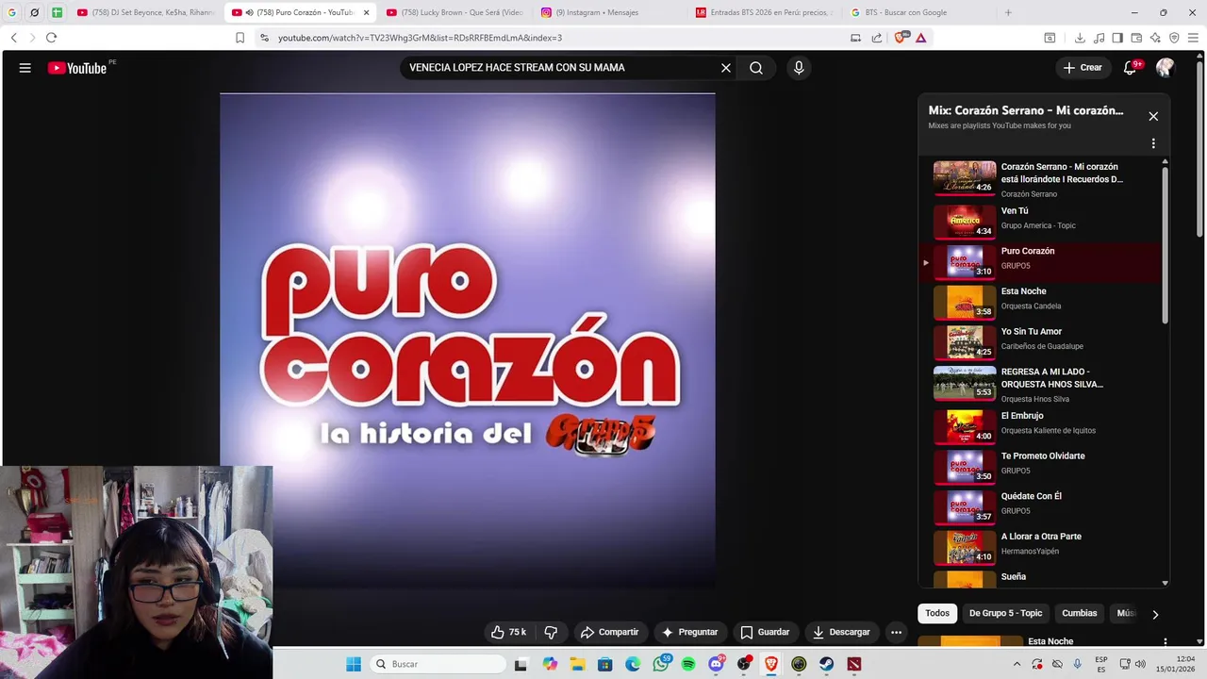Viewport: 1207px width, 679px height.
Task: Open Steam from taskbar
Action: pyautogui.click(x=826, y=664)
